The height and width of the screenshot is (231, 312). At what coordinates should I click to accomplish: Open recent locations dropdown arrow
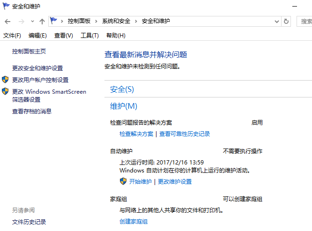(x=32, y=21)
